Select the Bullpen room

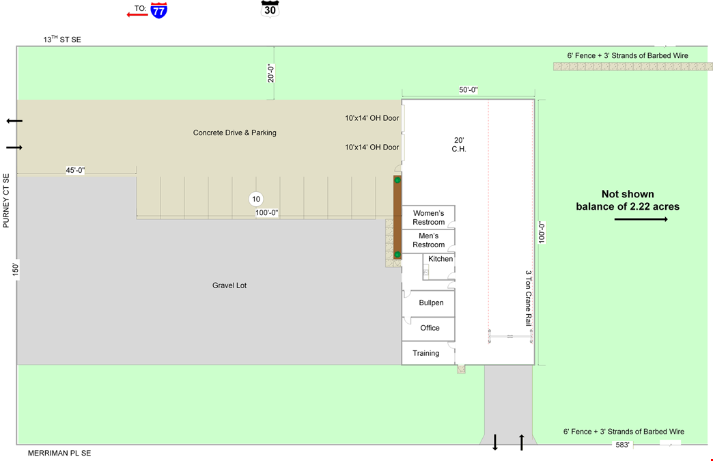[x=428, y=303]
